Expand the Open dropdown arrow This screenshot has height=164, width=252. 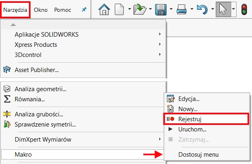tap(151, 9)
